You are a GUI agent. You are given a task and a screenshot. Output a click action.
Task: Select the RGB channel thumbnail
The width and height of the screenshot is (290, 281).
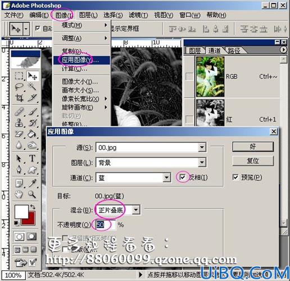[x=210, y=76]
